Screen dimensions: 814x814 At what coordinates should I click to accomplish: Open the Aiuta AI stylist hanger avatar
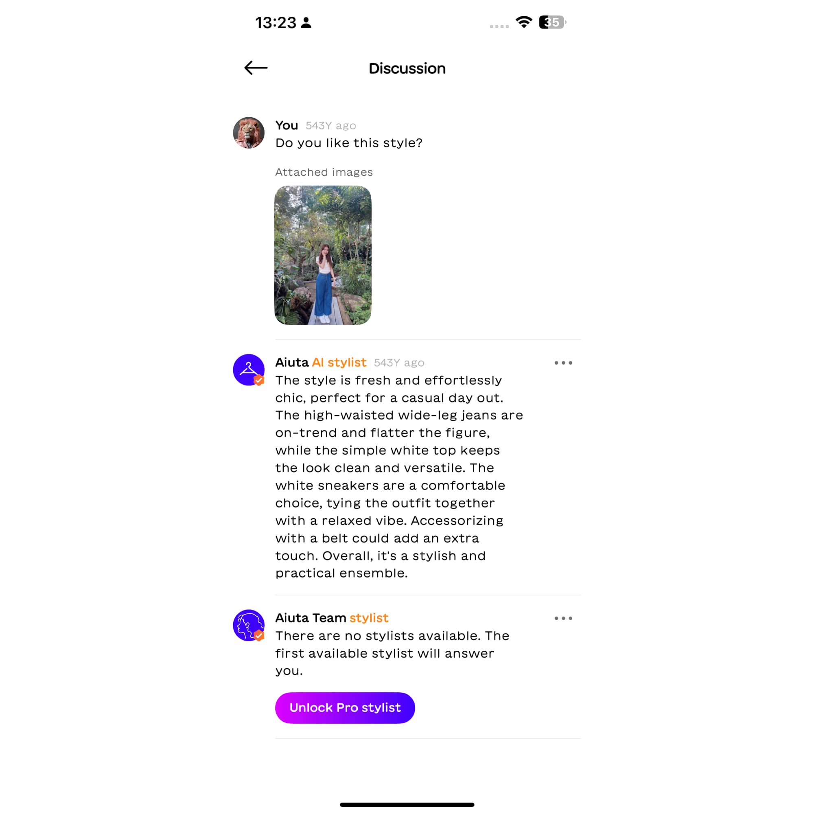click(249, 370)
